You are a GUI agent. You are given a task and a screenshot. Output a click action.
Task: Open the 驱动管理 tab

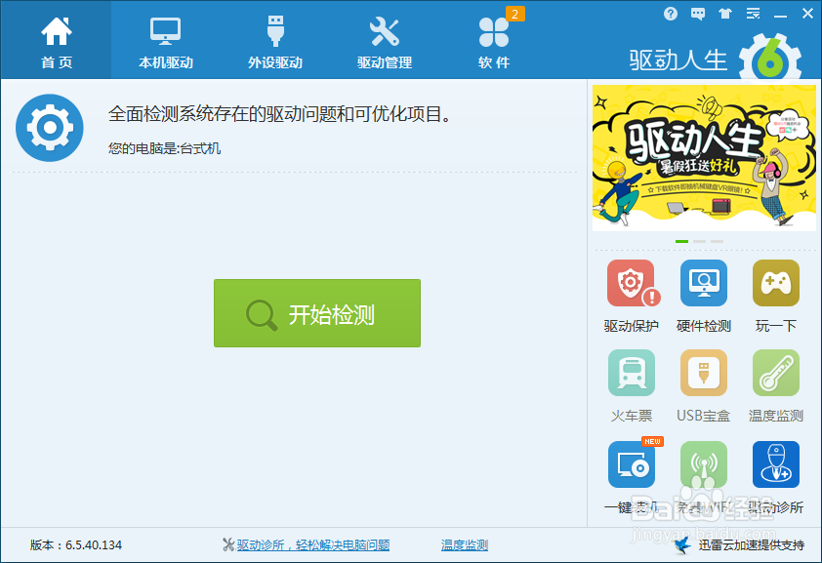point(385,39)
